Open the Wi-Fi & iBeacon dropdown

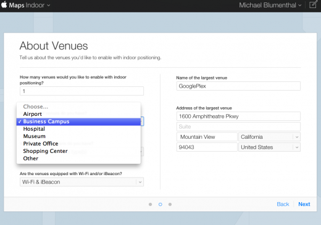81,182
